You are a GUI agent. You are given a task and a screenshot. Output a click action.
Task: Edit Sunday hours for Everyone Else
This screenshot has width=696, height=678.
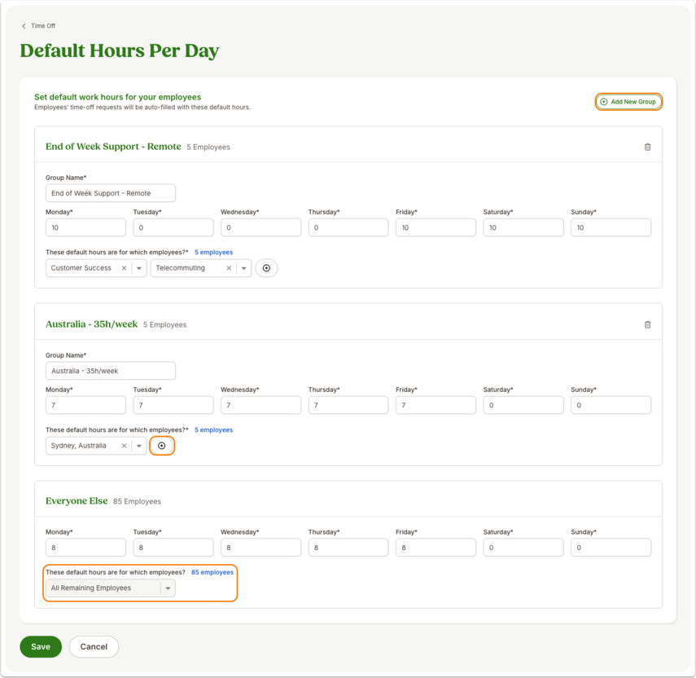pos(611,548)
